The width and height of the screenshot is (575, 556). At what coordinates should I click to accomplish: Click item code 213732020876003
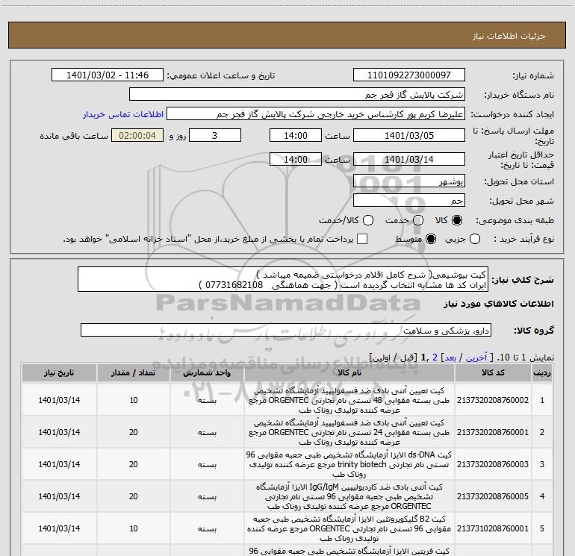(493, 464)
